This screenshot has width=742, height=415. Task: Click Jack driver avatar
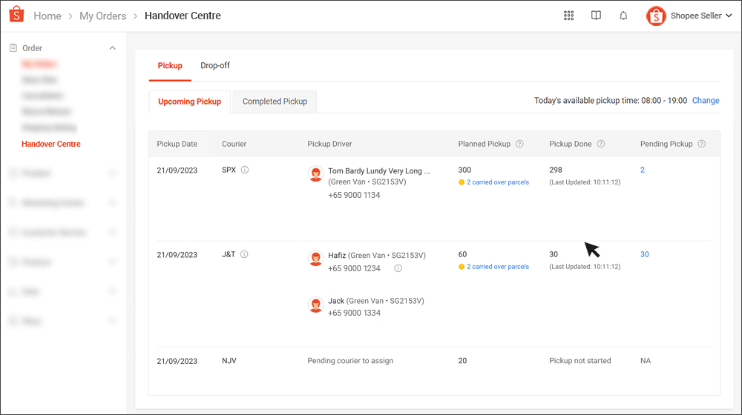pyautogui.click(x=315, y=305)
